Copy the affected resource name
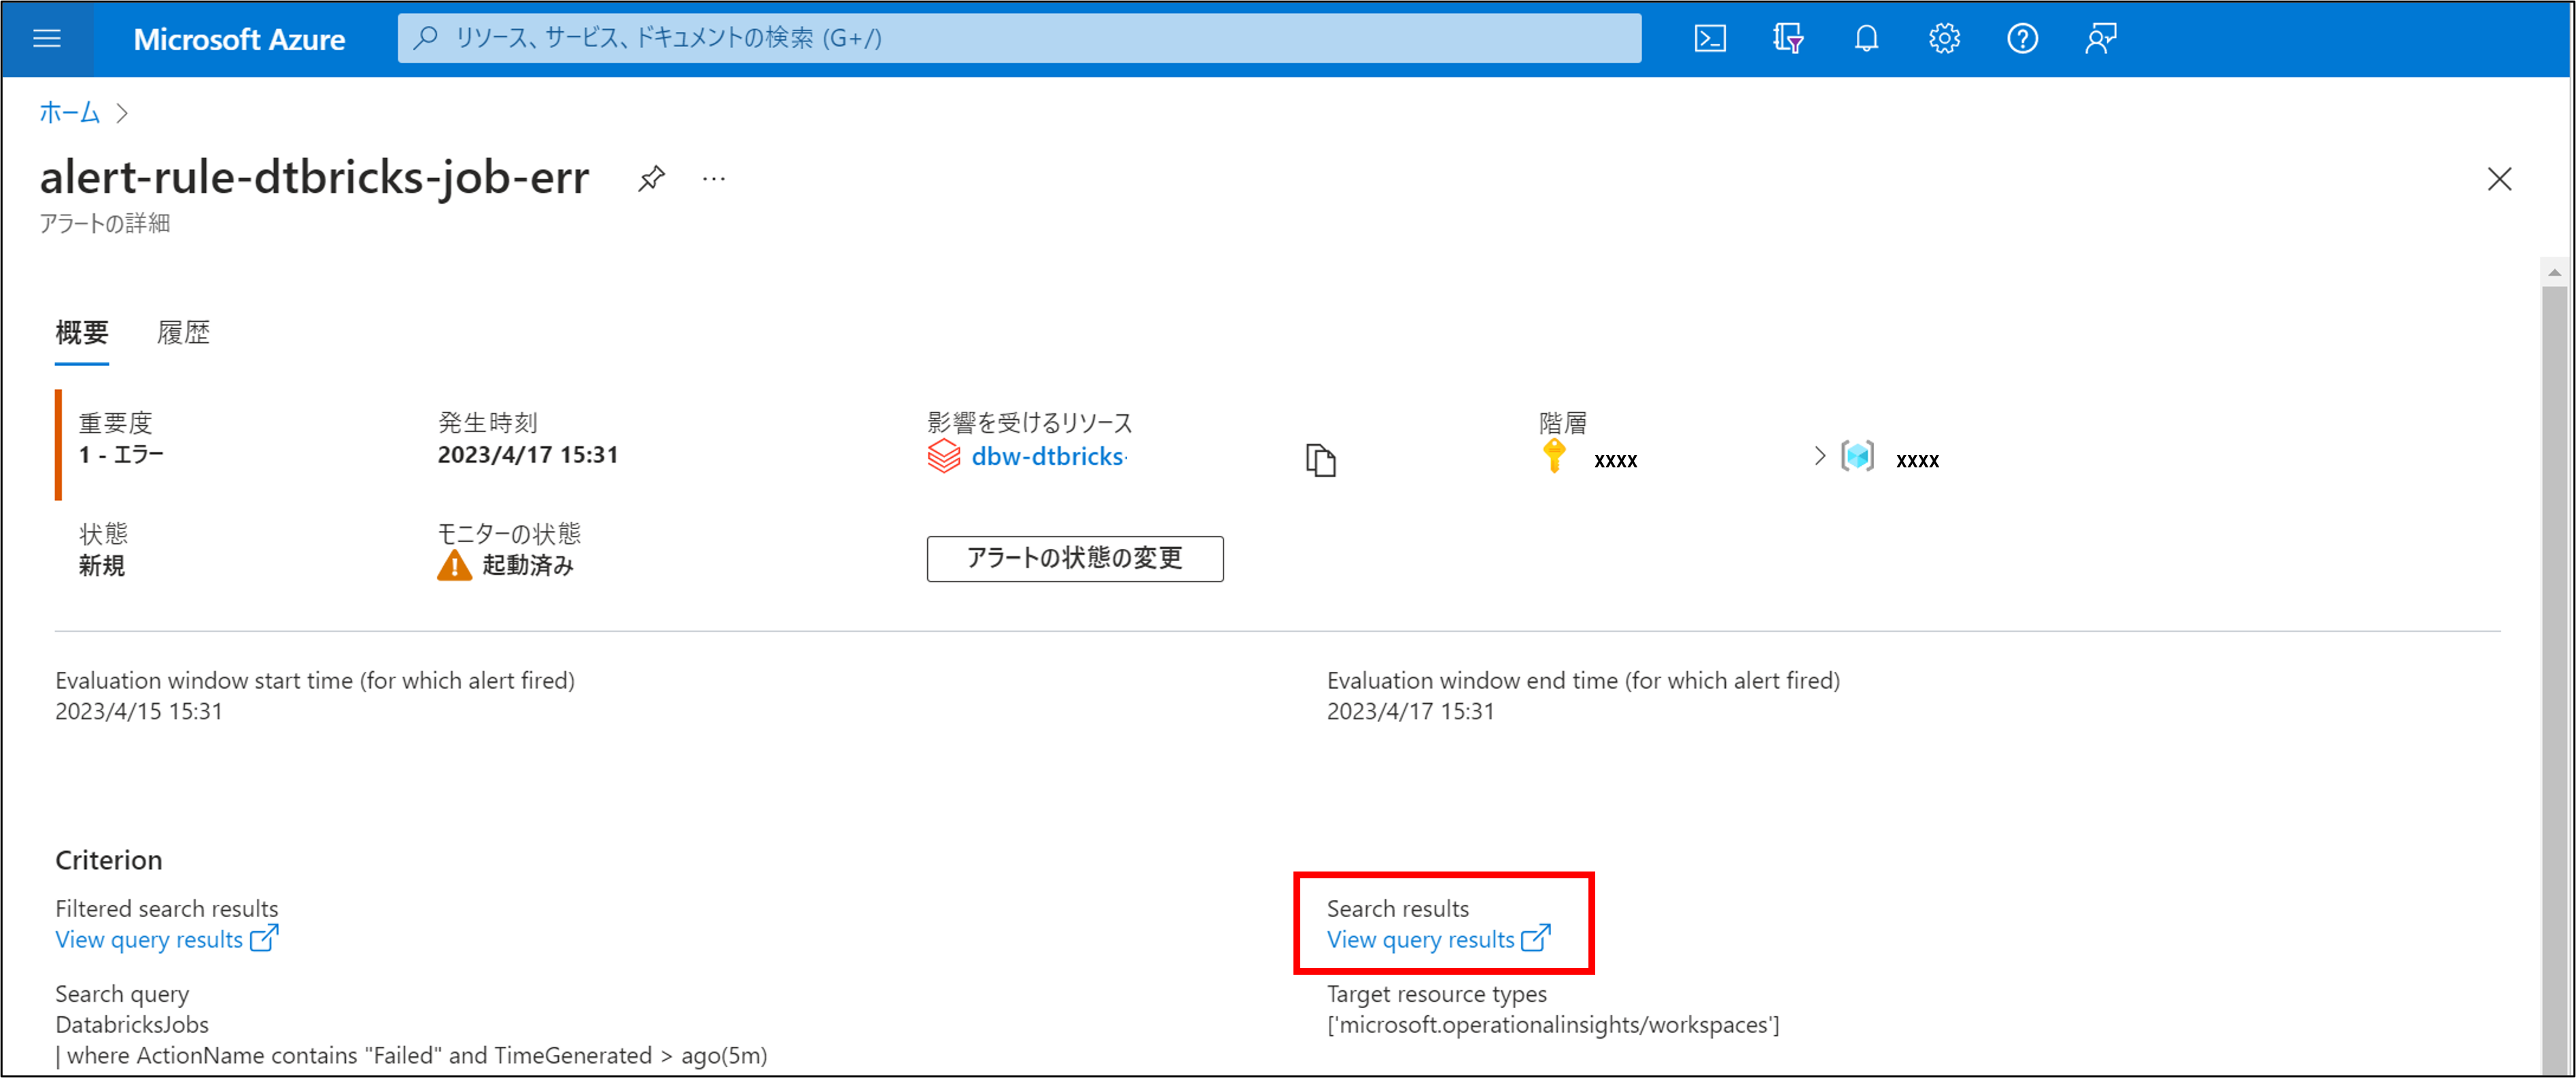 pos(1320,460)
